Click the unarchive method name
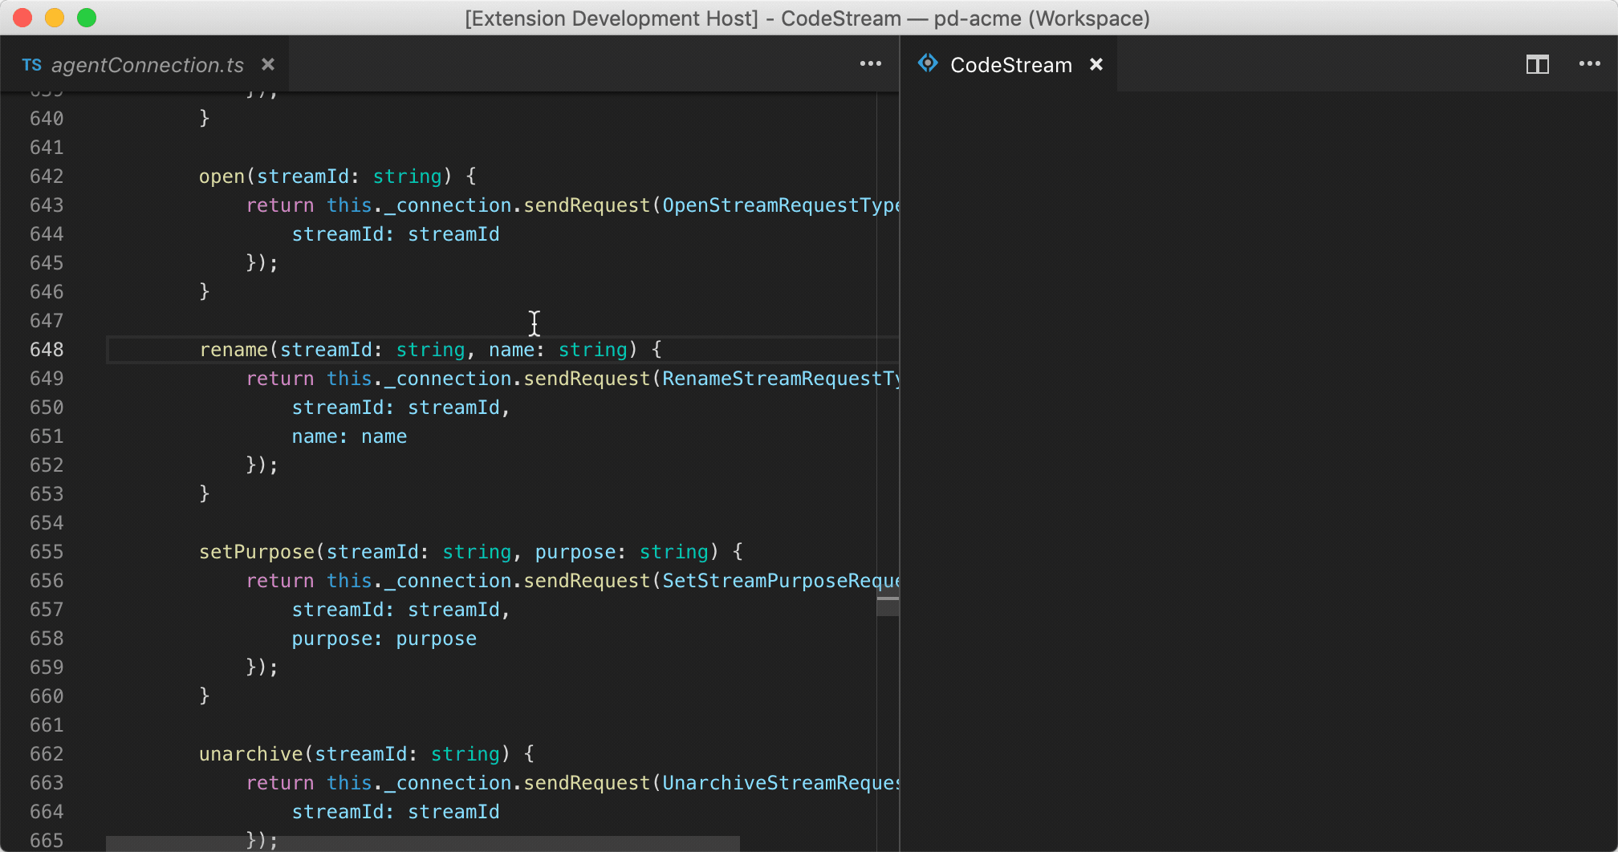The width and height of the screenshot is (1618, 852). 250,753
